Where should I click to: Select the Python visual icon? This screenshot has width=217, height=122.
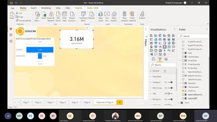click(x=169, y=50)
